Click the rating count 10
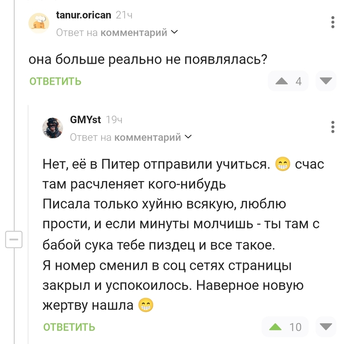 pyautogui.click(x=295, y=327)
